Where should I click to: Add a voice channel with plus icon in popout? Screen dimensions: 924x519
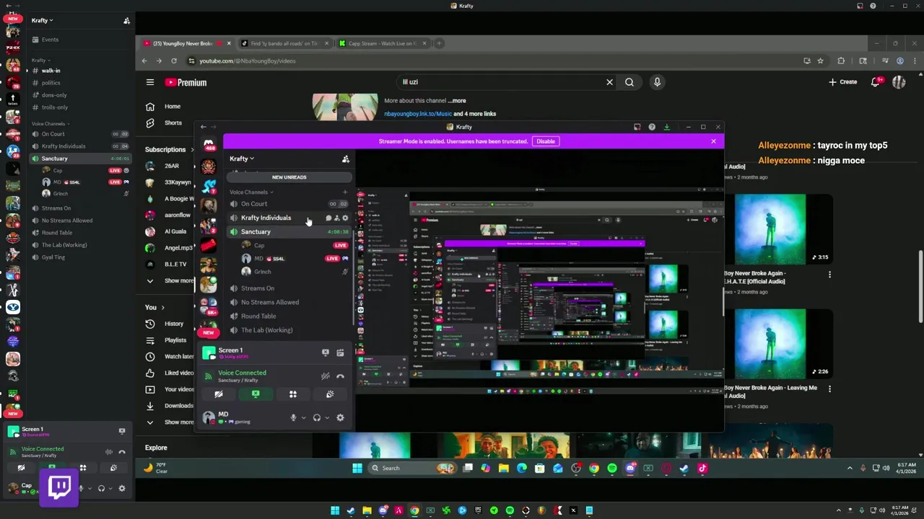point(344,192)
